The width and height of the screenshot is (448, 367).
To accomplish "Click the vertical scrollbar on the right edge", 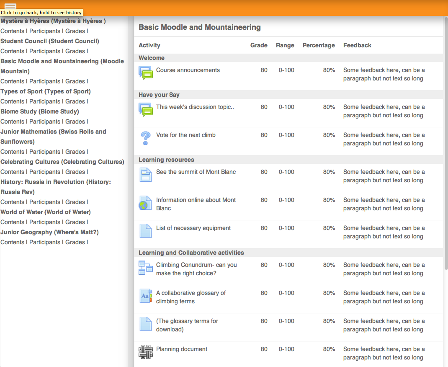I will [x=446, y=143].
